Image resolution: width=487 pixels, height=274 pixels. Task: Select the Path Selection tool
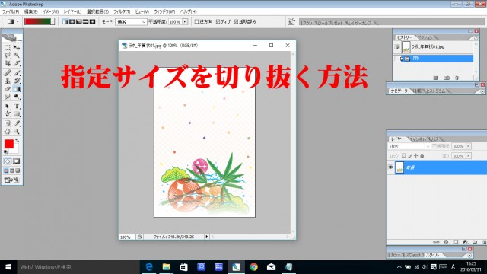click(8, 107)
